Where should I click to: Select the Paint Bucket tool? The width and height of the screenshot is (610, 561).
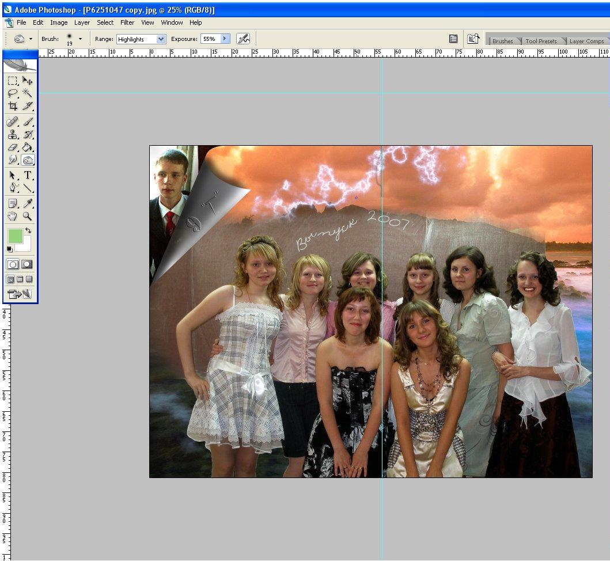pos(27,147)
